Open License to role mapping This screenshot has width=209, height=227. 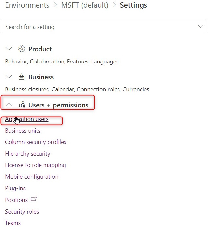tap(36, 165)
